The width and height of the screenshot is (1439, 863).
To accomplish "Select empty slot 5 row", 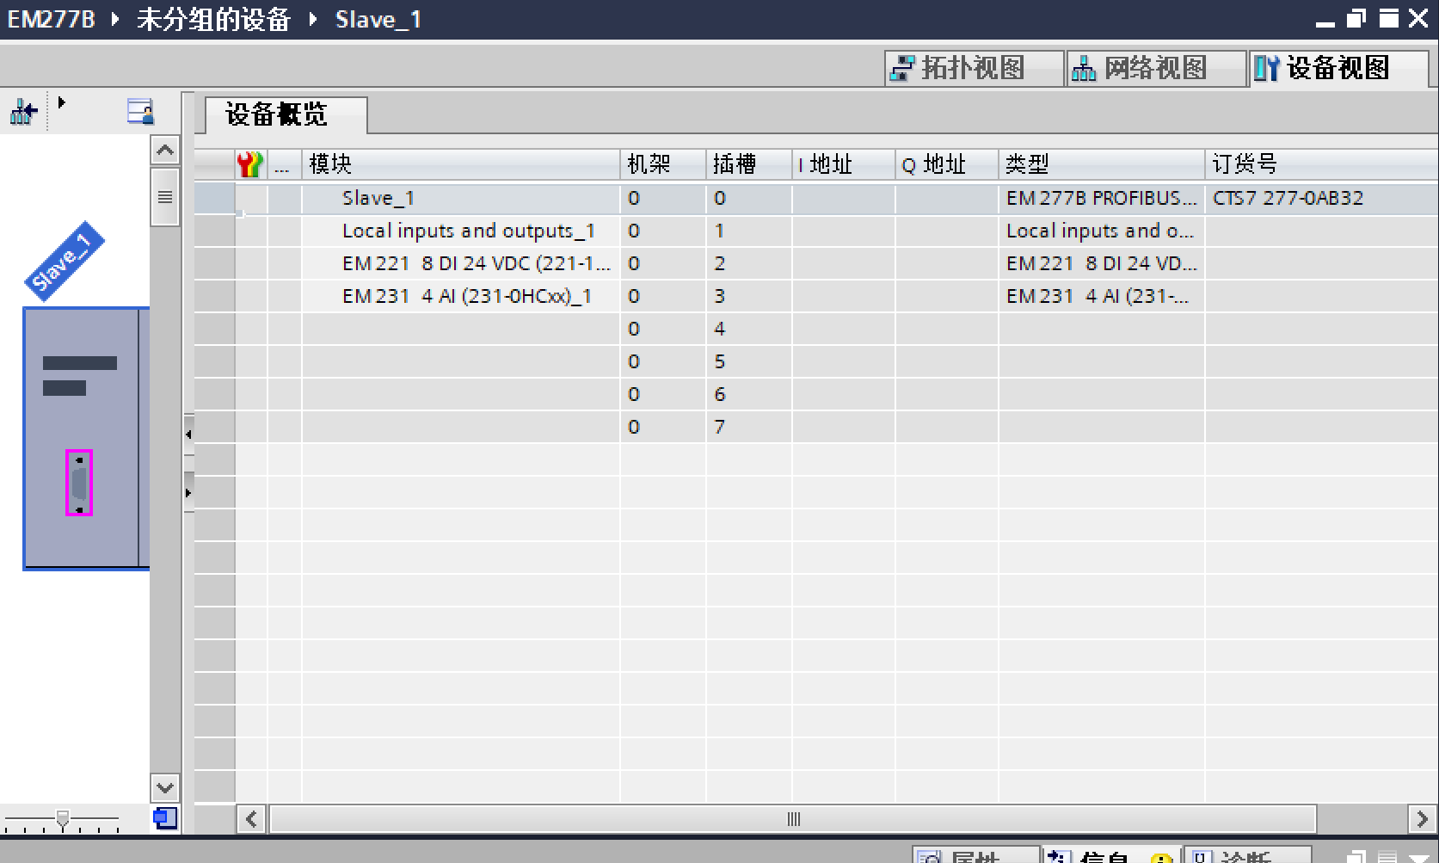I will (x=815, y=361).
